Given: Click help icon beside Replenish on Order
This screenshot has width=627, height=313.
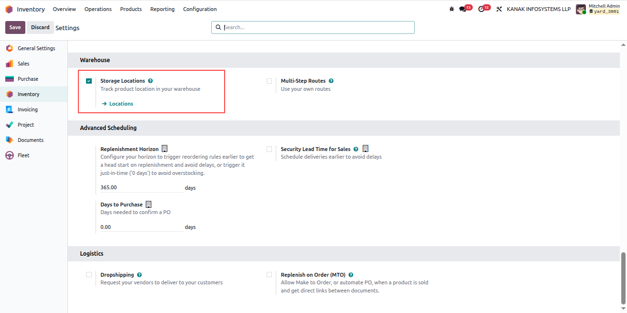Looking at the screenshot, I should [x=351, y=275].
